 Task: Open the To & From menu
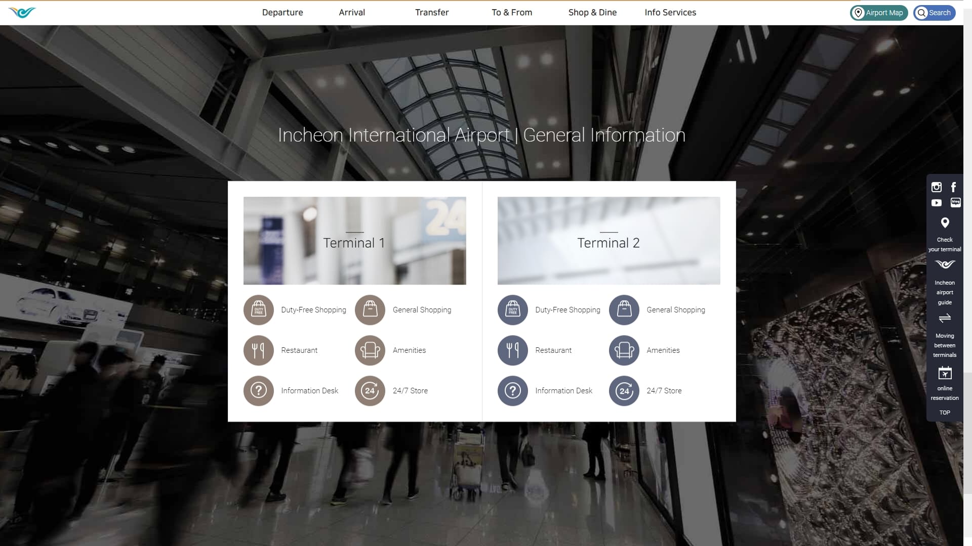(512, 13)
